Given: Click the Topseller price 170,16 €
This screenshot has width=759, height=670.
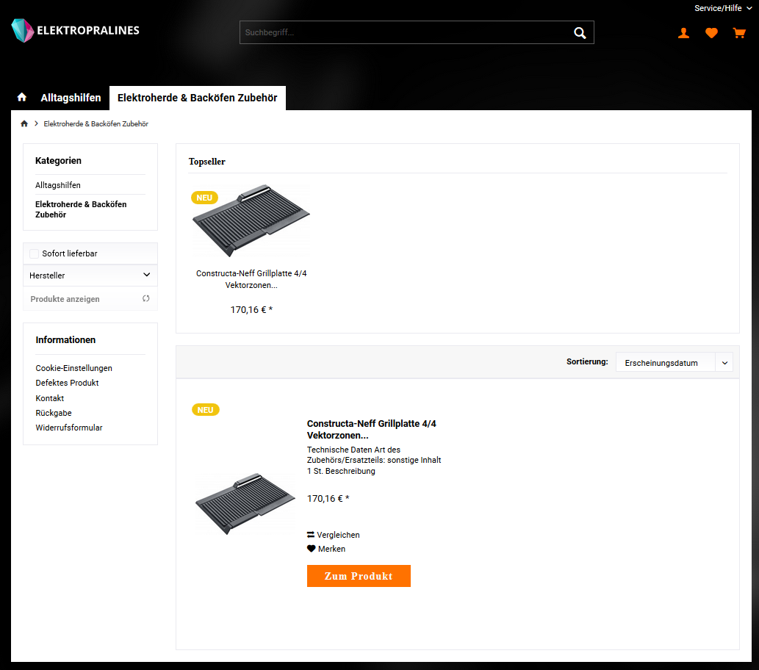Looking at the screenshot, I should pyautogui.click(x=251, y=310).
